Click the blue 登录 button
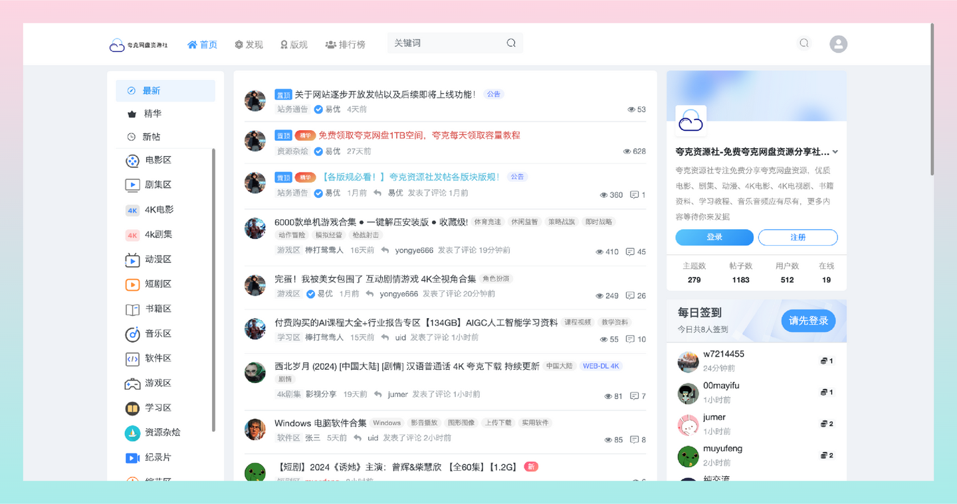This screenshot has height=504, width=957. tap(714, 237)
